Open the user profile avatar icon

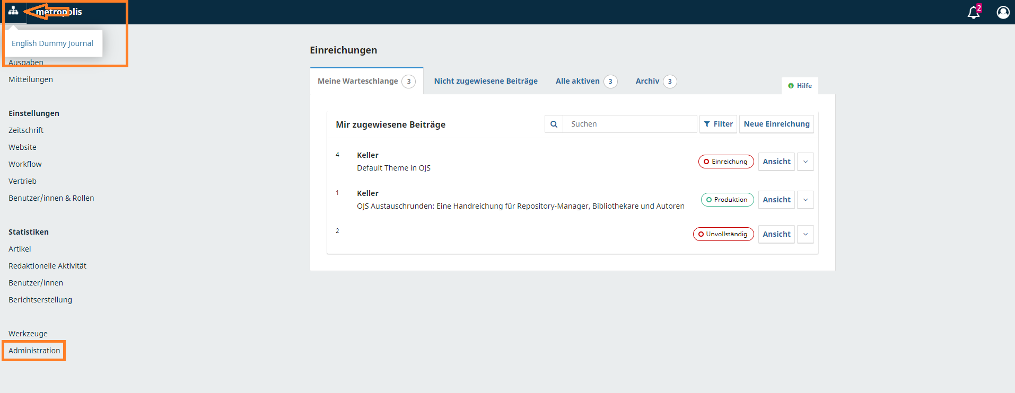point(1003,12)
